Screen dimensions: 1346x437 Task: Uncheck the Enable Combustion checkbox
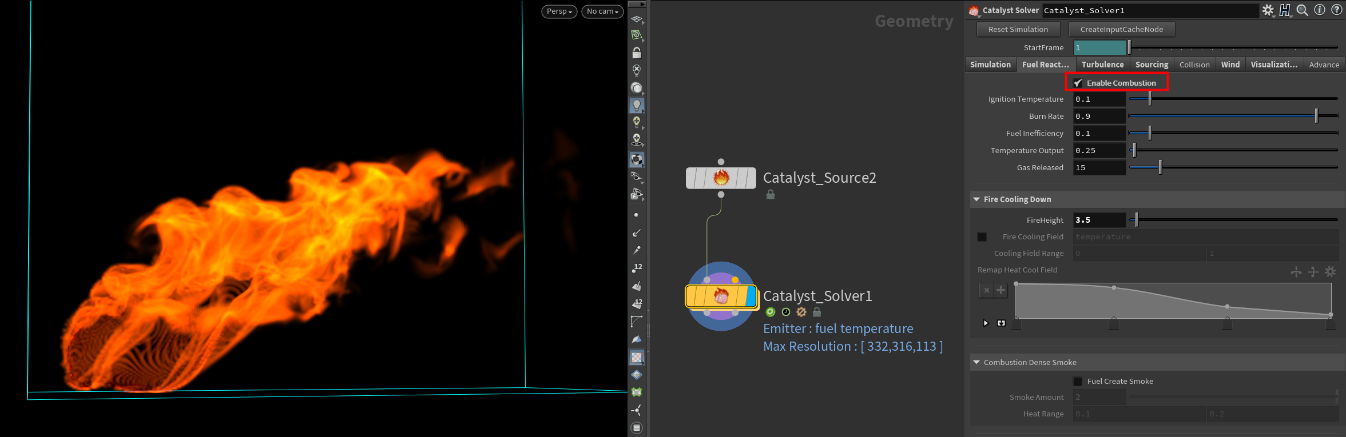pyautogui.click(x=1078, y=83)
